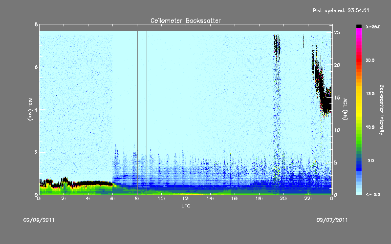Click the colorbar 20.0 value label
391x244 pixels.
pos(370,60)
